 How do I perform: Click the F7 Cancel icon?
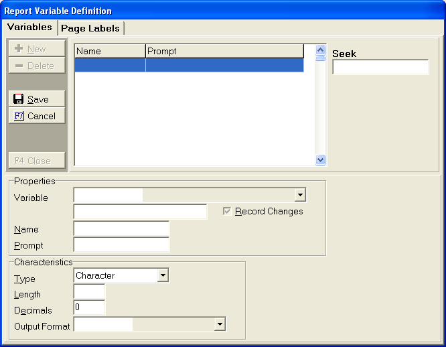pyautogui.click(x=19, y=116)
